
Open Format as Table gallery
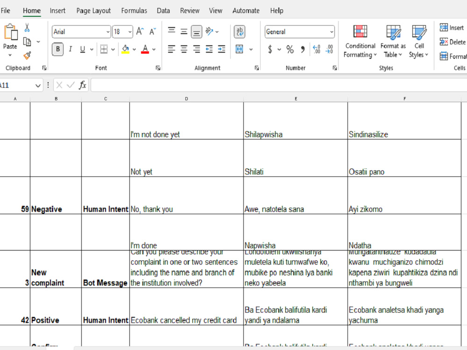pos(393,42)
